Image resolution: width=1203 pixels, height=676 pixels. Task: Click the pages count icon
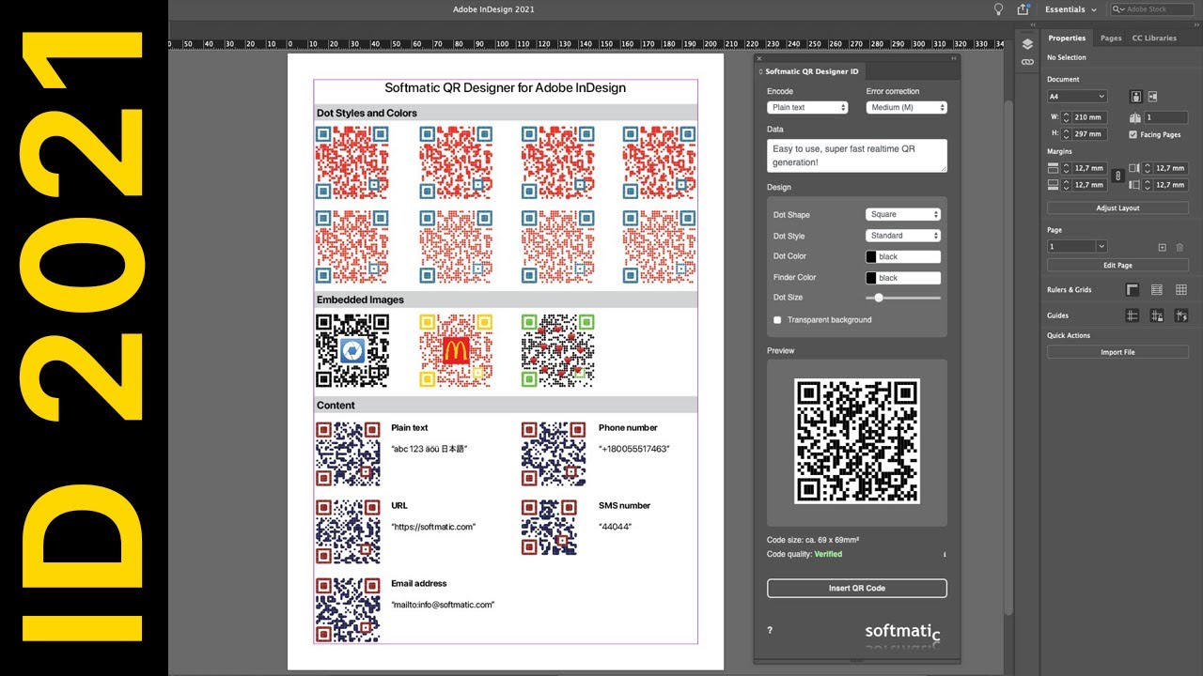[1135, 117]
